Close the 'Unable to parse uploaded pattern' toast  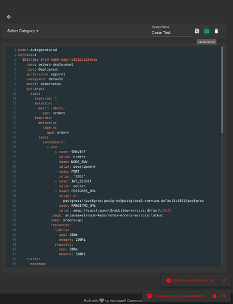tap(224, 296)
